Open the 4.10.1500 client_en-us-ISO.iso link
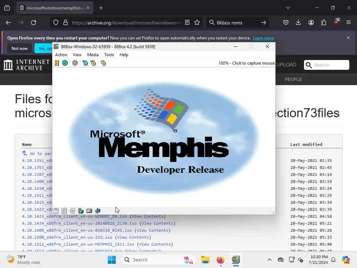The image size is (357, 268). coord(67,237)
